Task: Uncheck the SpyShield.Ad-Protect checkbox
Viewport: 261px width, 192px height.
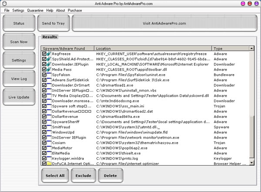Action: coord(44,59)
